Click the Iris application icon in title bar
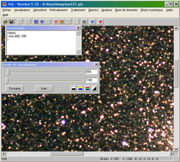This screenshot has width=180, height=162. tap(5, 4)
